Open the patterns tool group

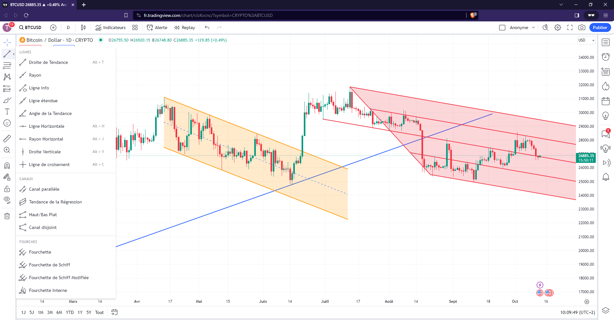pyautogui.click(x=7, y=77)
